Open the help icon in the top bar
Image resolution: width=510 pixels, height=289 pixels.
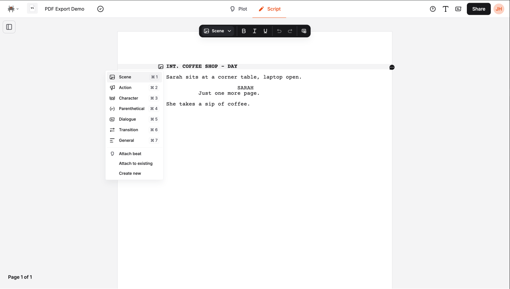click(432, 9)
